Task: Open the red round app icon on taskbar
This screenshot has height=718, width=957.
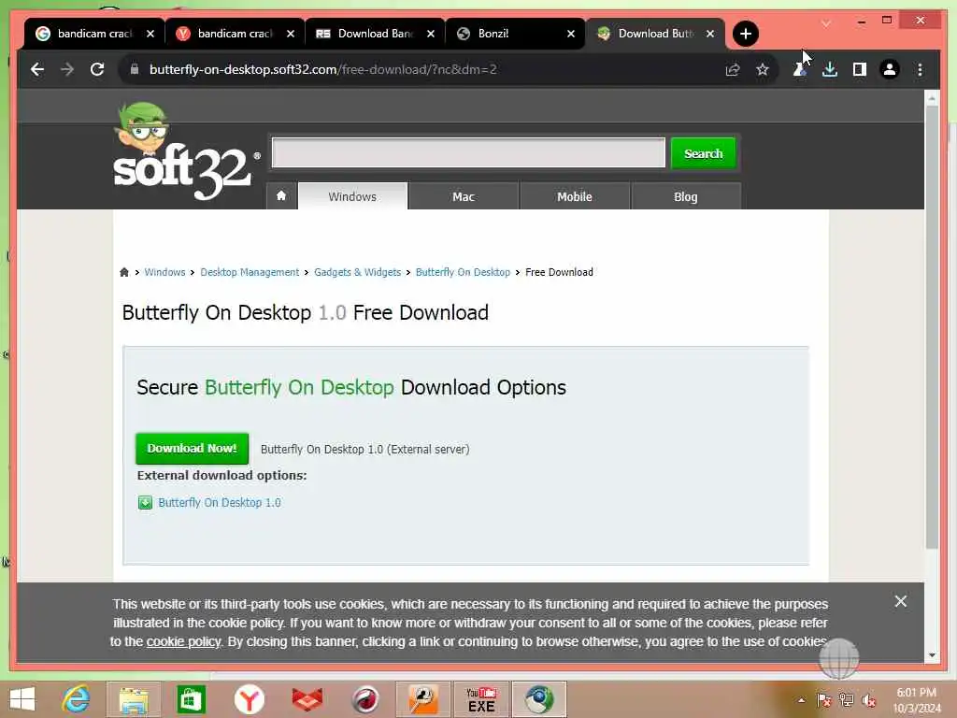Action: [x=365, y=699]
